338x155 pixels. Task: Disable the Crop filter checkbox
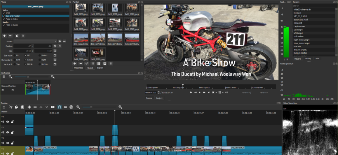(x=4, y=13)
